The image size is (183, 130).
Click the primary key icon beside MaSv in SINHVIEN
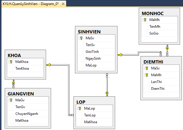(x=81, y=38)
